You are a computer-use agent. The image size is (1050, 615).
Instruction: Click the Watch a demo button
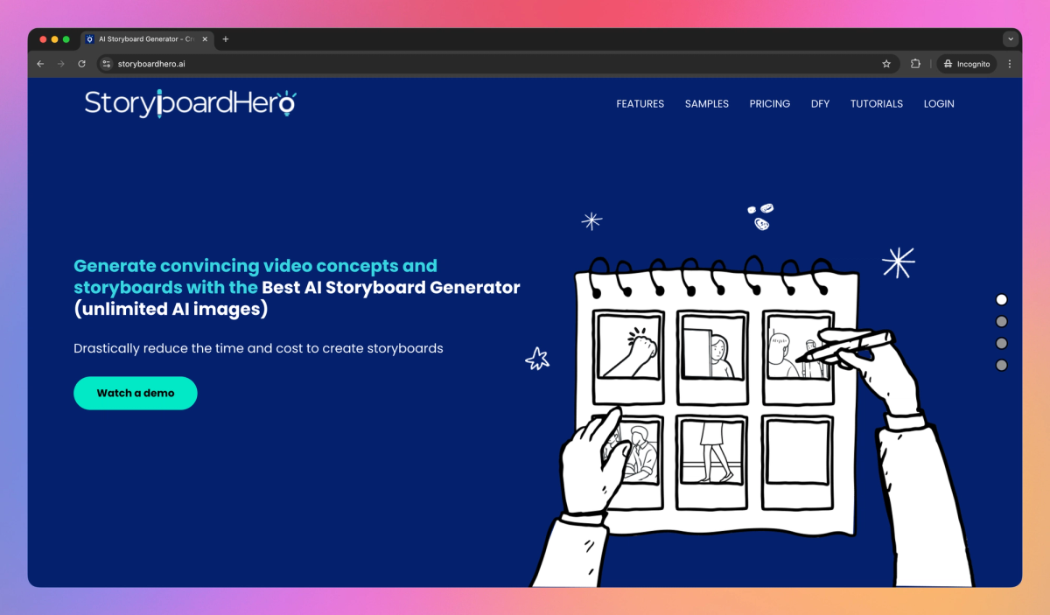click(x=136, y=394)
